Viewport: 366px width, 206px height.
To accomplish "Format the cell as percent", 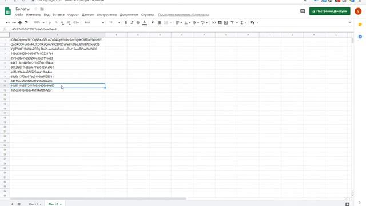I will click(56, 23).
